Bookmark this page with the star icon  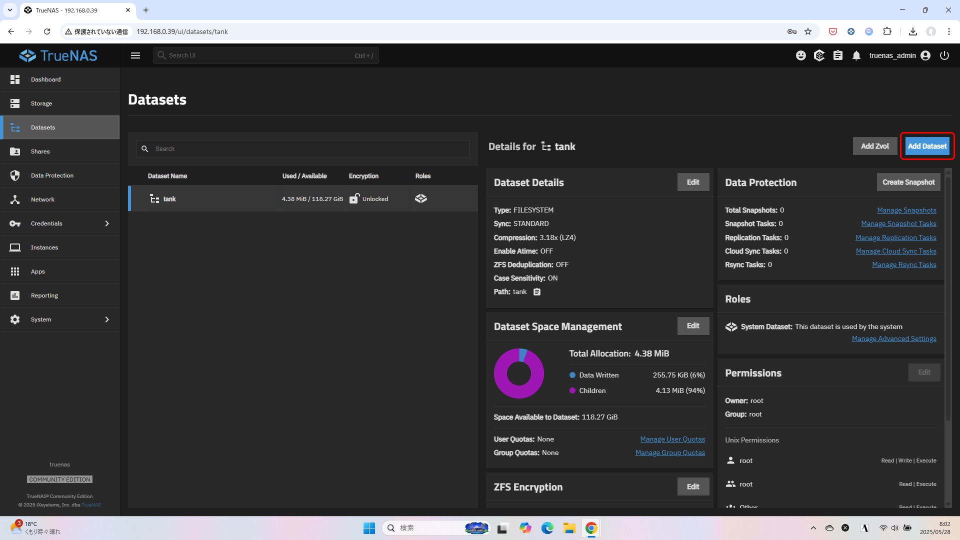pos(808,31)
